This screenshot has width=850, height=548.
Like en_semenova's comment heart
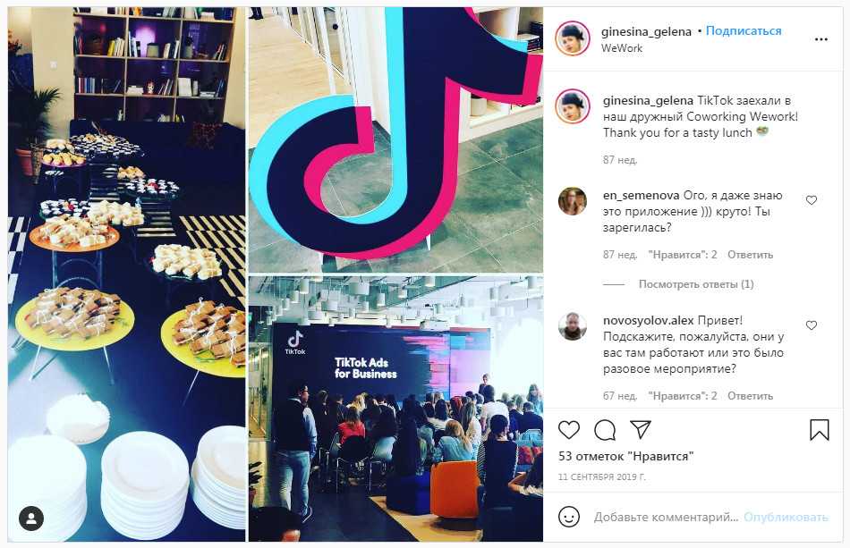tap(811, 200)
